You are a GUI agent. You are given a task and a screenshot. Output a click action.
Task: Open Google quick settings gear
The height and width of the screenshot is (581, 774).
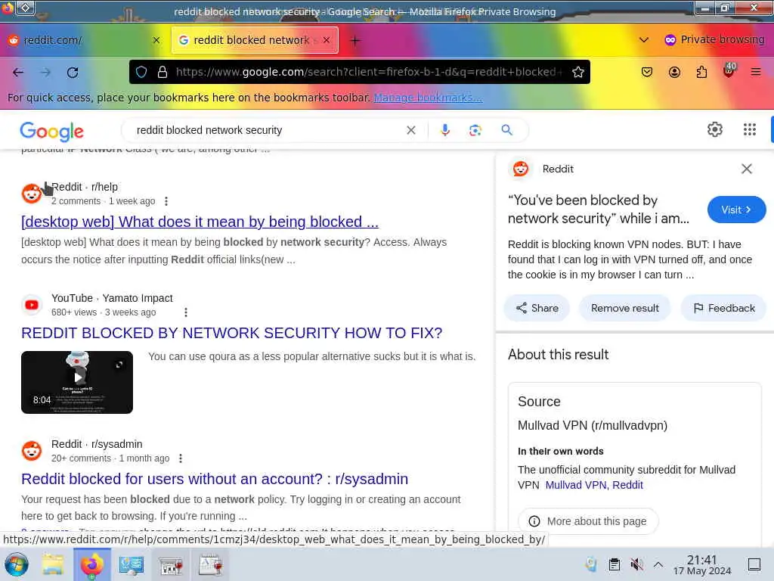tap(715, 129)
